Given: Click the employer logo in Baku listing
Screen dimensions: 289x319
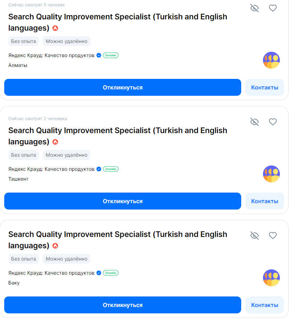Looking at the screenshot, I should (x=271, y=278).
